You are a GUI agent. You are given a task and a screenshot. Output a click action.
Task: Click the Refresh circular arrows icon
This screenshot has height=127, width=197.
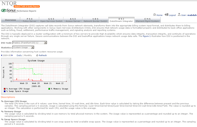(x=37, y=55)
